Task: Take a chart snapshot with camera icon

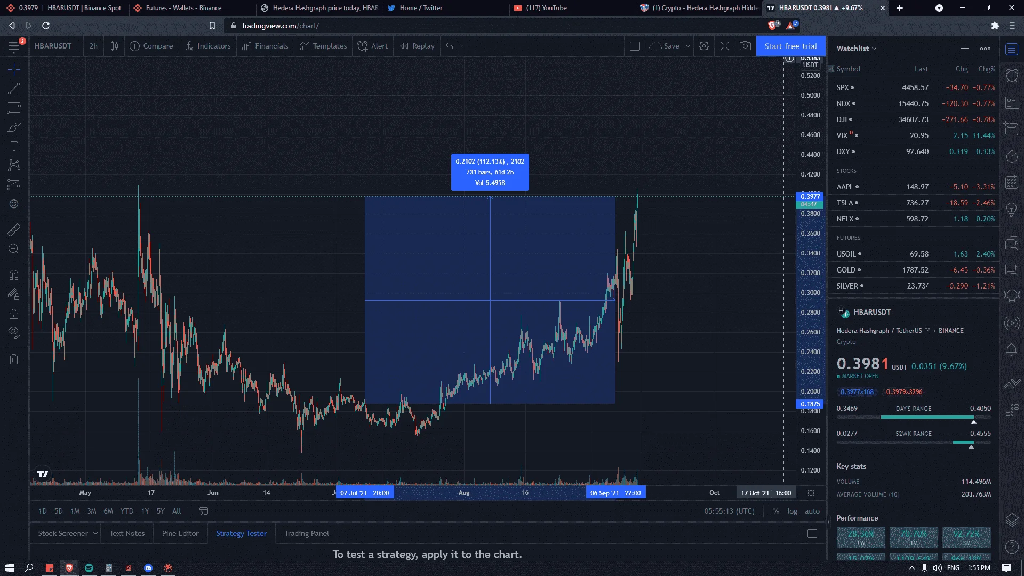Action: (746, 46)
